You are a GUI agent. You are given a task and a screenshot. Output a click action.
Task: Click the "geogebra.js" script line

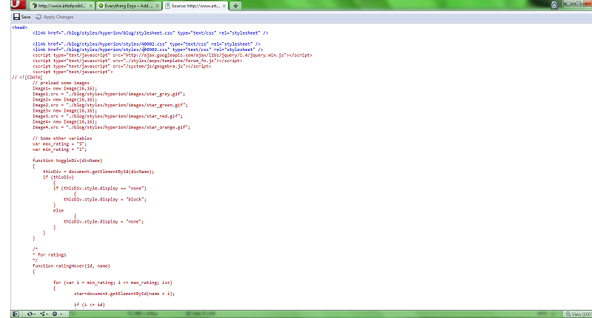121,66
